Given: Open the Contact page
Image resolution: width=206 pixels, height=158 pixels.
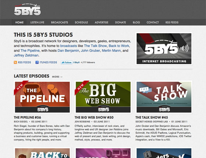Looking at the screenshot, I should [x=153, y=22].
